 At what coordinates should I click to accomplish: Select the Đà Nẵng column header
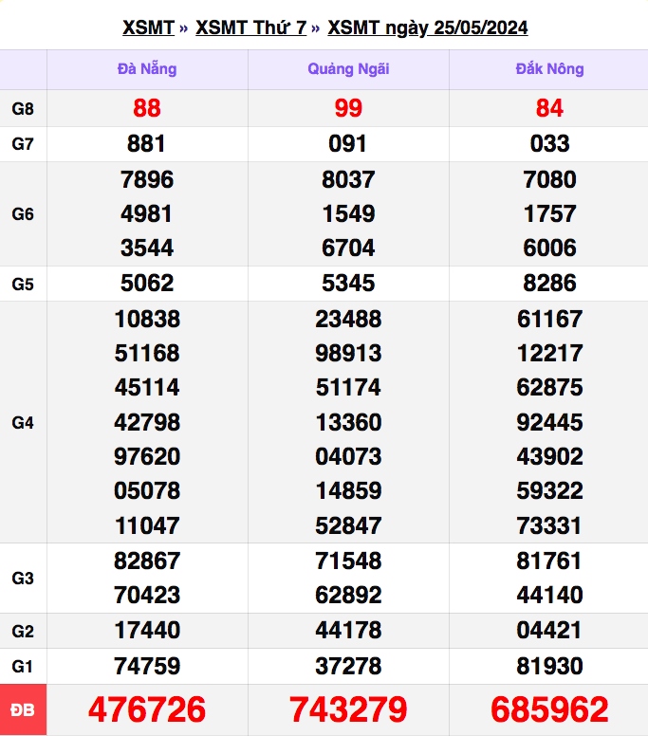tap(147, 69)
